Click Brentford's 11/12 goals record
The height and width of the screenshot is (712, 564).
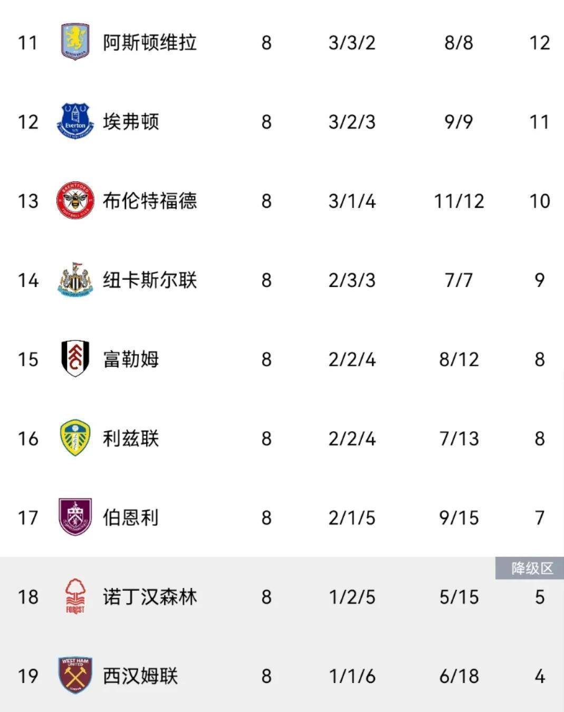458,201
